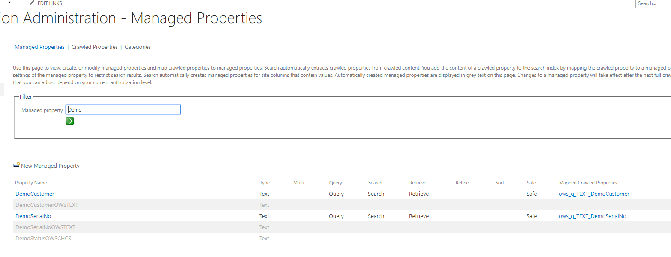Select the Managed Properties navigation link
Viewport: 671px width, 257px height.
pyautogui.click(x=39, y=47)
